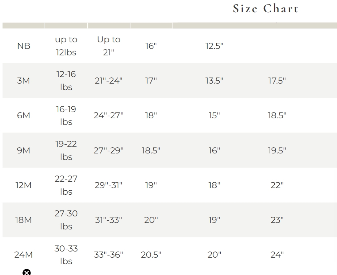The image size is (337, 275).
Task: Click the Size Chart heading
Action: tap(266, 9)
